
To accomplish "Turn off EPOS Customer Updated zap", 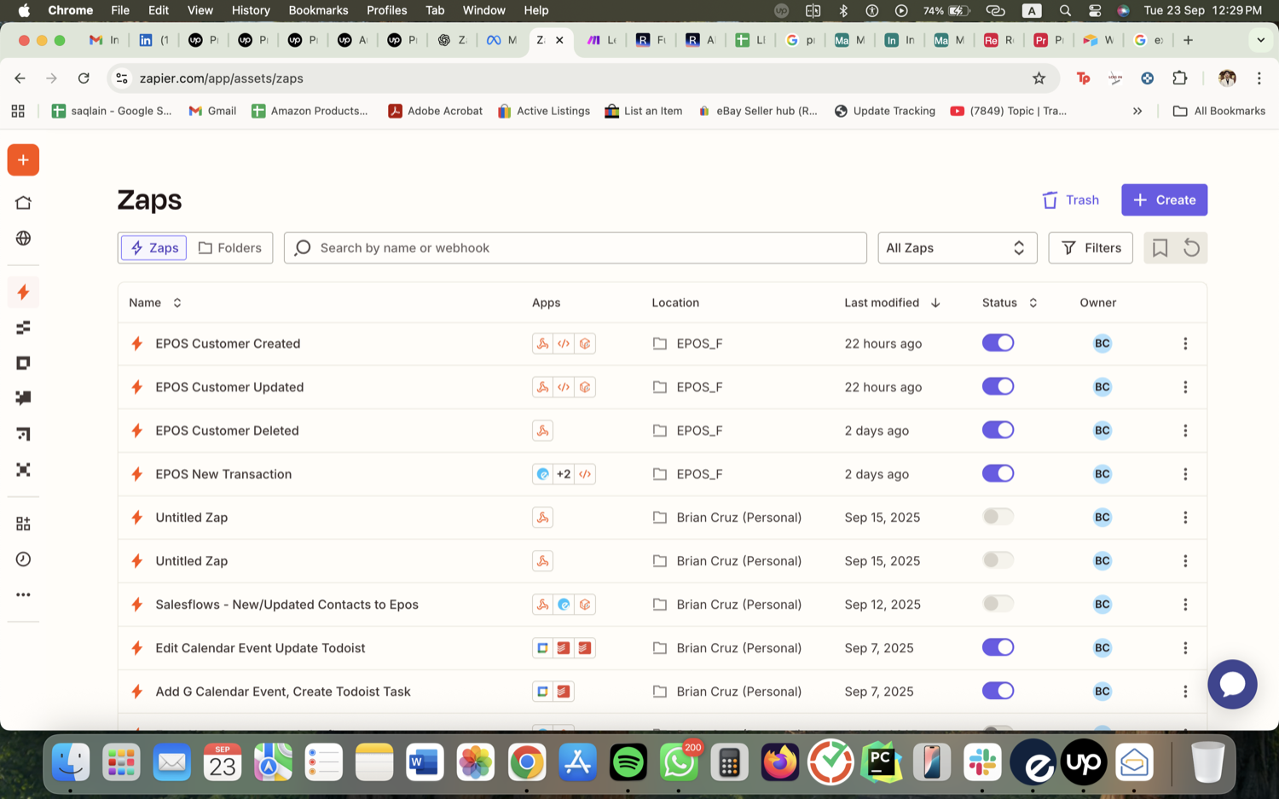I will [x=998, y=386].
